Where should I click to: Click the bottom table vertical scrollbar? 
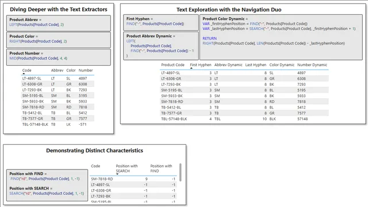click(181, 172)
